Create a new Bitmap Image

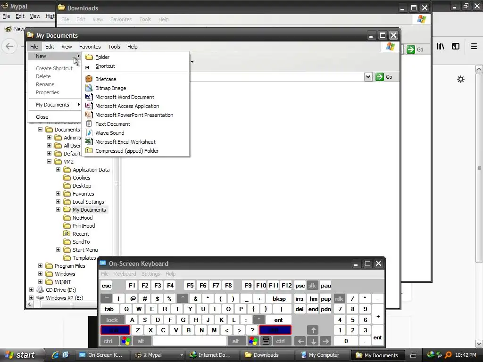click(135, 88)
